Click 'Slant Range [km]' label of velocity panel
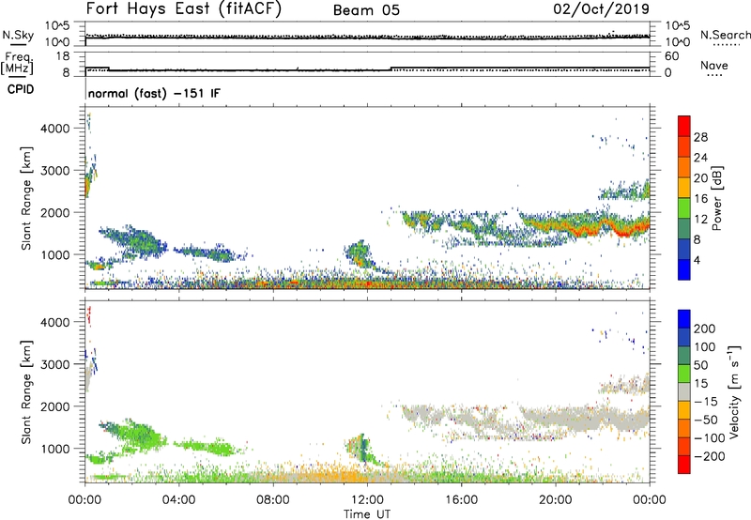 point(26,391)
